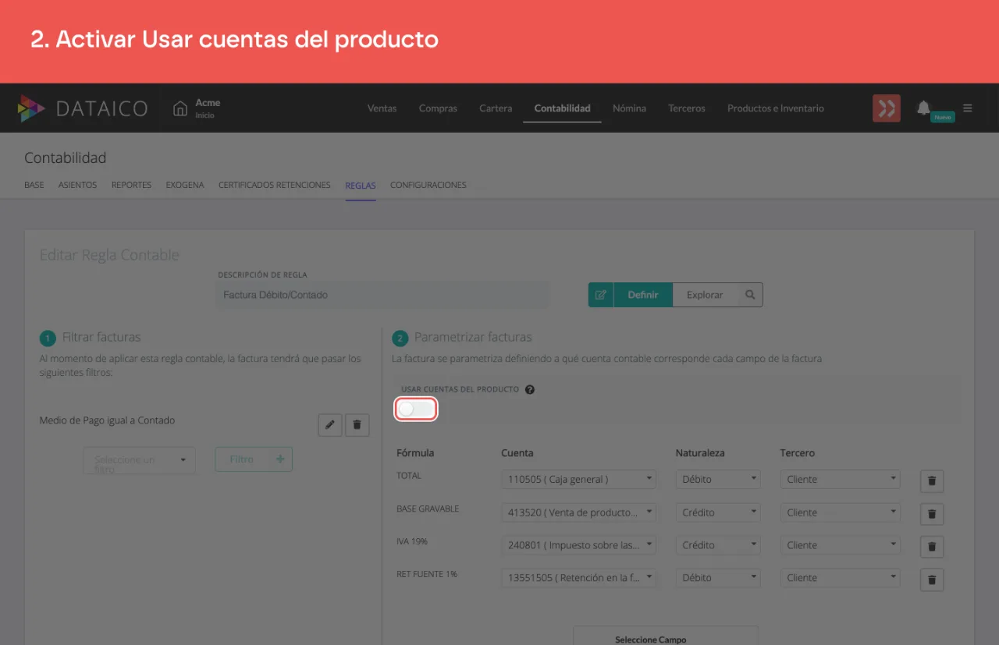Delete the IVA 19% formula row
The width and height of the screenshot is (999, 645).
tap(932, 547)
